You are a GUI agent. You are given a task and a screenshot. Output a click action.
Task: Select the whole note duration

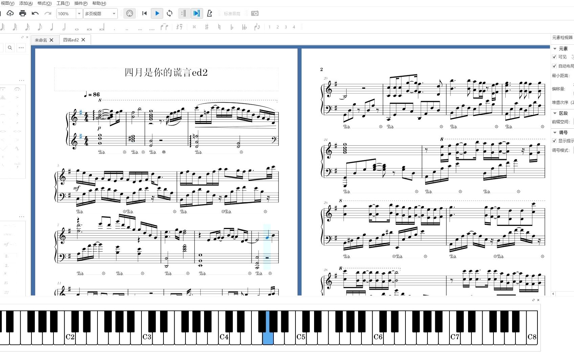click(77, 29)
